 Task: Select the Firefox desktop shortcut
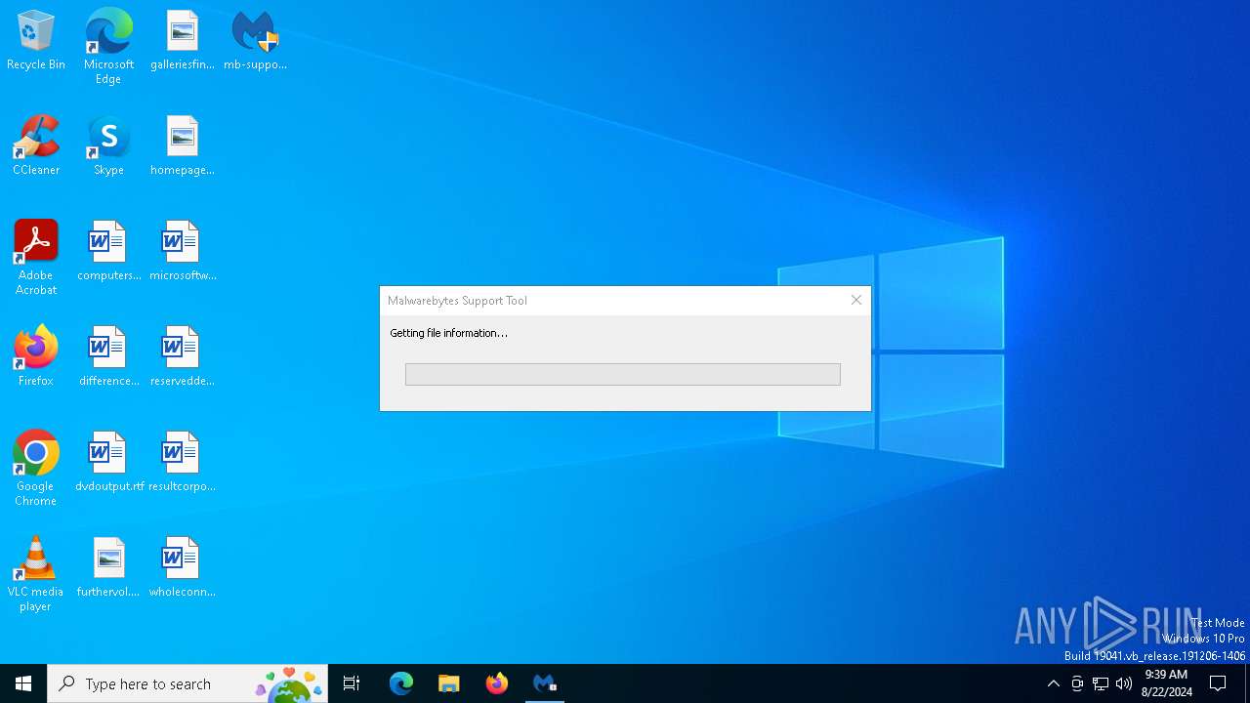point(36,357)
